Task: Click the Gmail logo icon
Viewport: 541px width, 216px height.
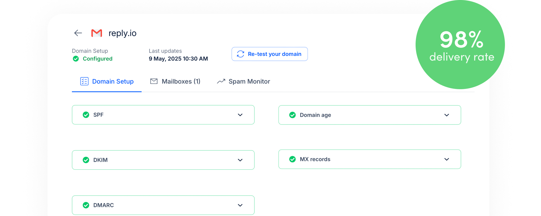Action: 97,33
